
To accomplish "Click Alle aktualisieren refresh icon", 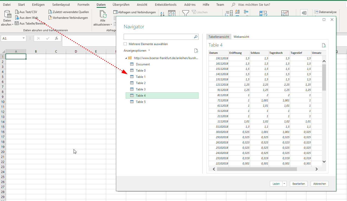I will pyautogui.click(x=103, y=15).
